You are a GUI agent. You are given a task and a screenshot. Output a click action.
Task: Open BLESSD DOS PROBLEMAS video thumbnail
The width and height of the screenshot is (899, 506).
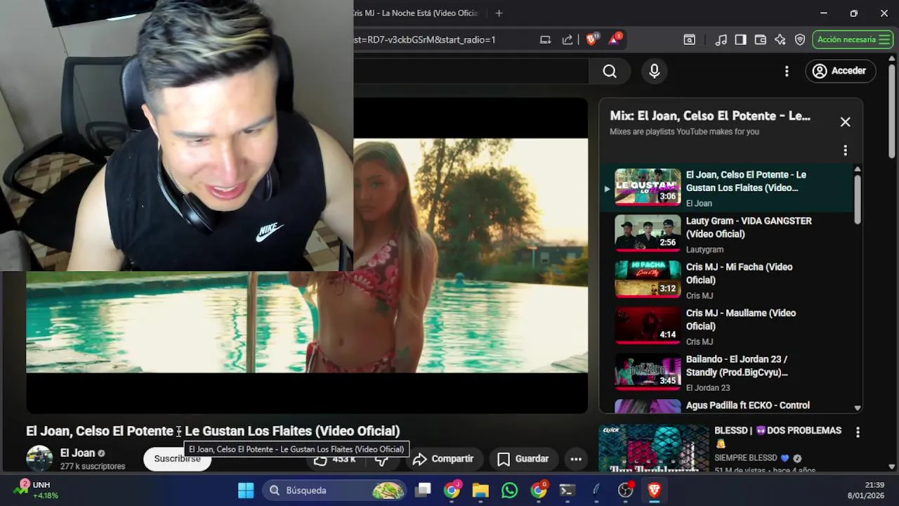[654, 448]
